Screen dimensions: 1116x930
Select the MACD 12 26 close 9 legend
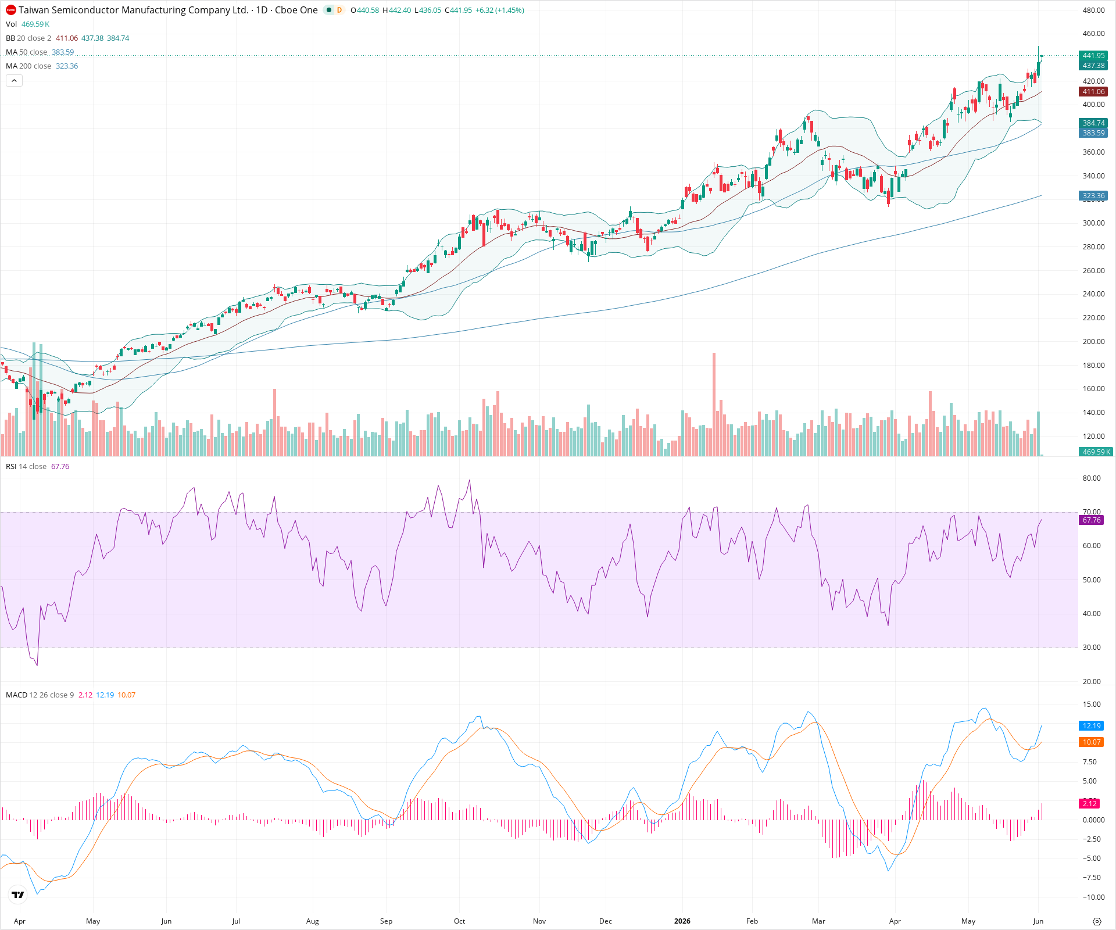coord(40,695)
